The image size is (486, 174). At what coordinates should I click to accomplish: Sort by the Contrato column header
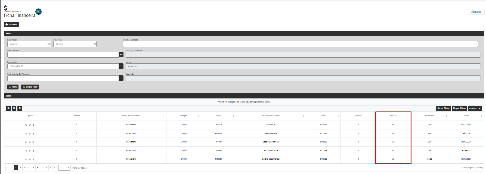[x=76, y=116]
